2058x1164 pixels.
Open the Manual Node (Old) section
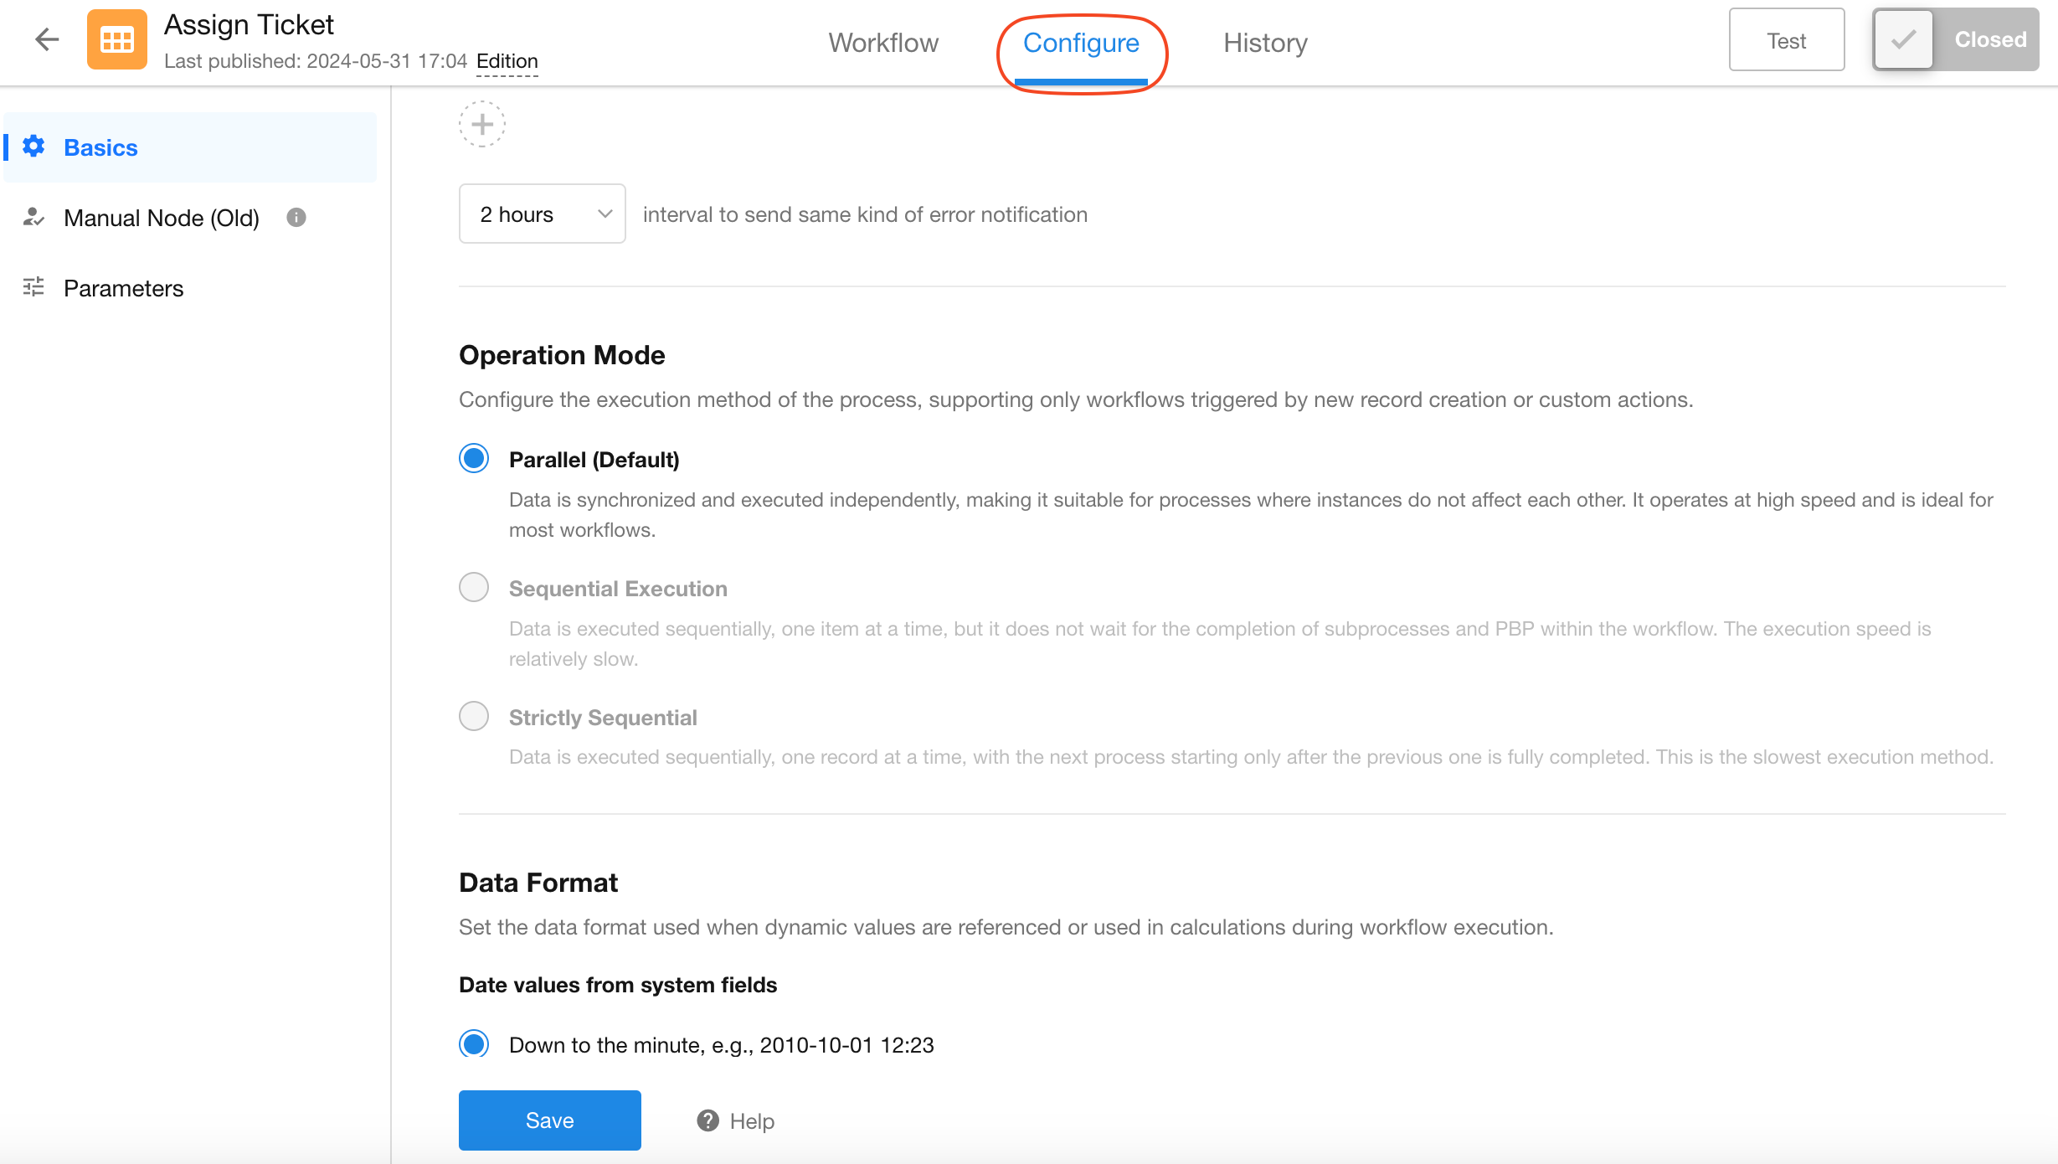point(190,218)
